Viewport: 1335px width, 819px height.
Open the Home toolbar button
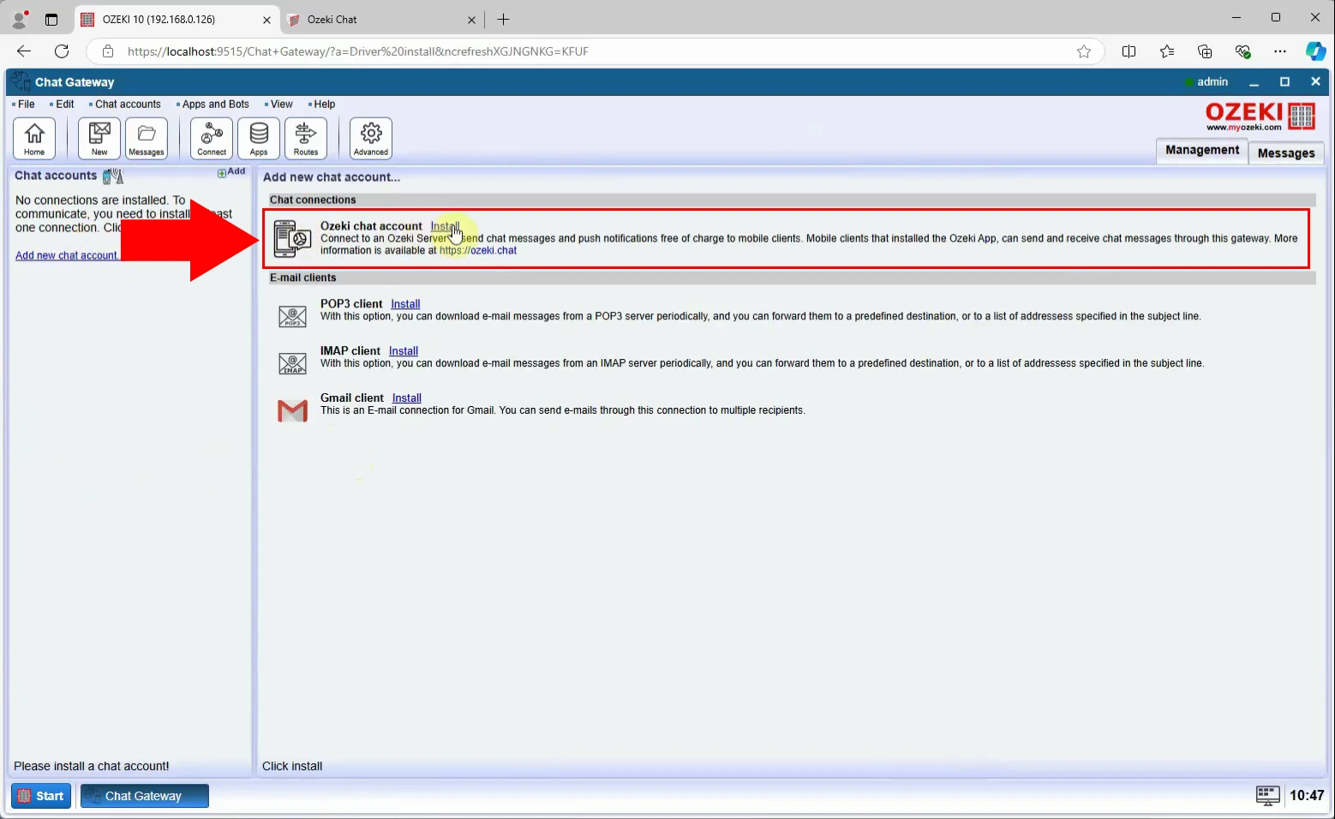pyautogui.click(x=34, y=139)
